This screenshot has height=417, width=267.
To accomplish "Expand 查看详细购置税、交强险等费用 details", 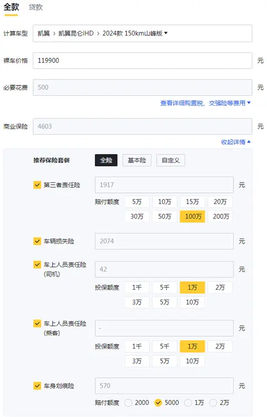I will coord(205,103).
